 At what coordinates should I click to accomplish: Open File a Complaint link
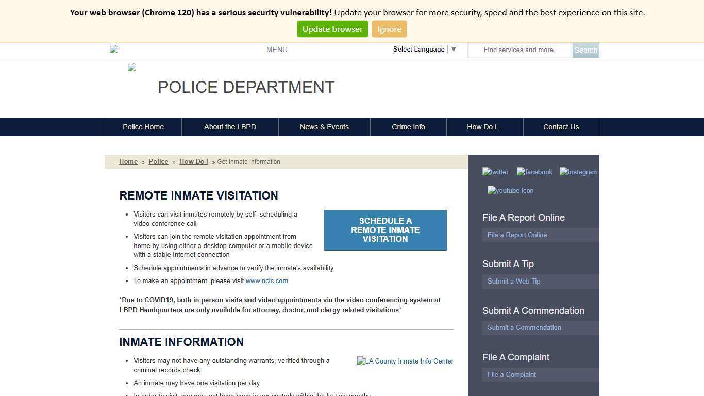point(511,374)
